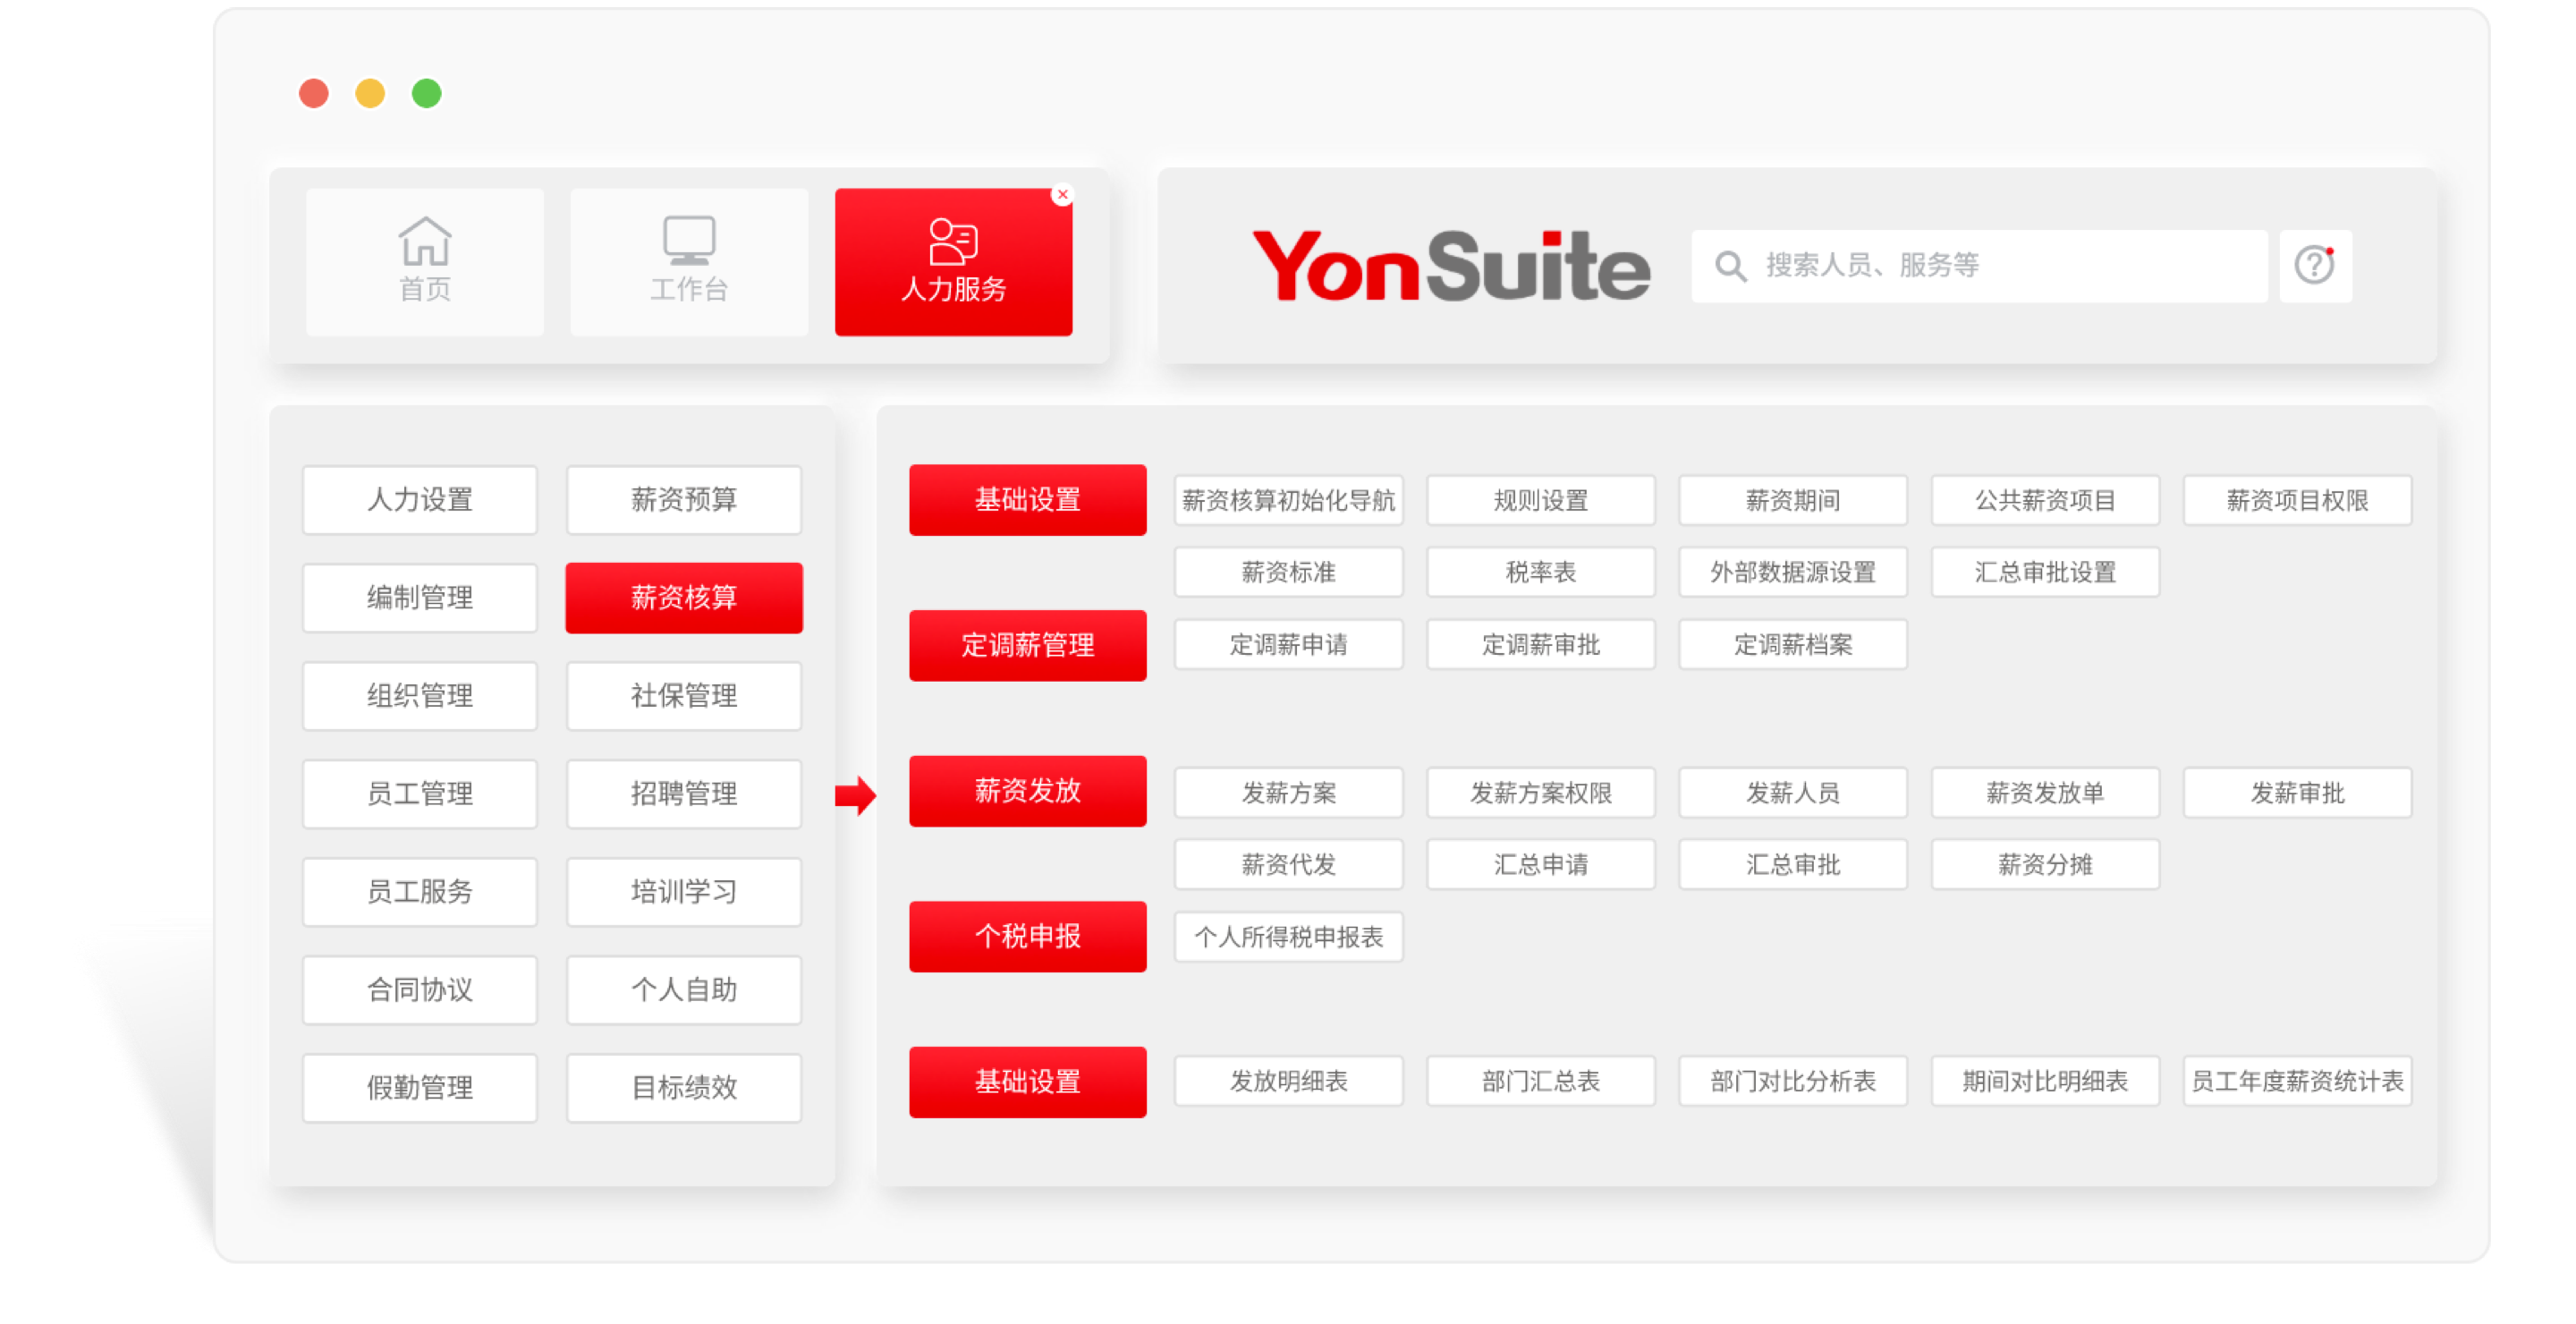The height and width of the screenshot is (1324, 2576).
Task: Open 员工年度薪资统计表 report
Action: pos(2297,1081)
